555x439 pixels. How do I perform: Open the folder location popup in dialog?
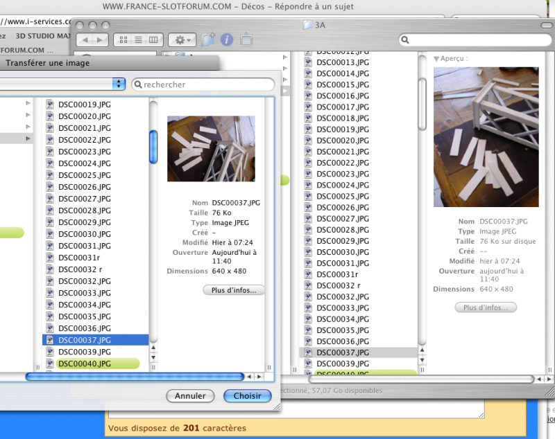pos(119,84)
